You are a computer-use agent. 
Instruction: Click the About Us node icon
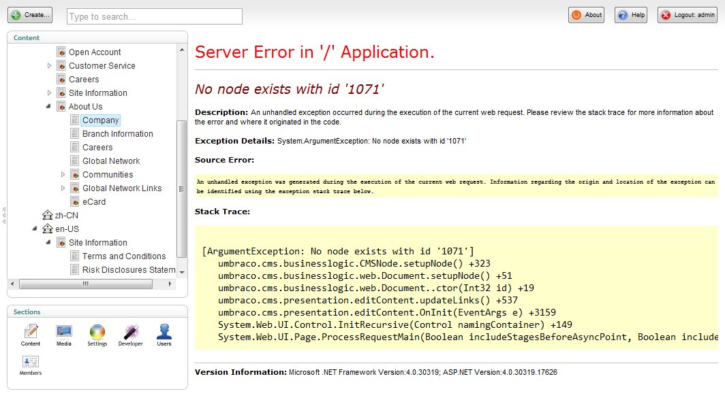point(61,107)
